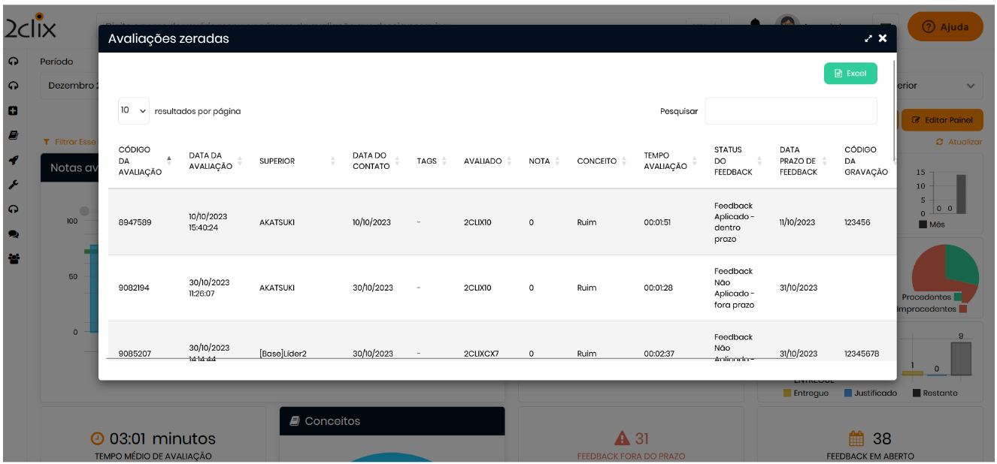This screenshot has width=997, height=464.
Task: Export the table with the Excel button
Action: (850, 74)
